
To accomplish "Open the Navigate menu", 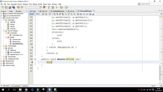I will click(x=14, y=4).
